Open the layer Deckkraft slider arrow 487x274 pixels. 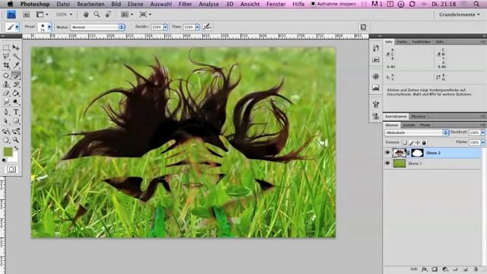483,132
